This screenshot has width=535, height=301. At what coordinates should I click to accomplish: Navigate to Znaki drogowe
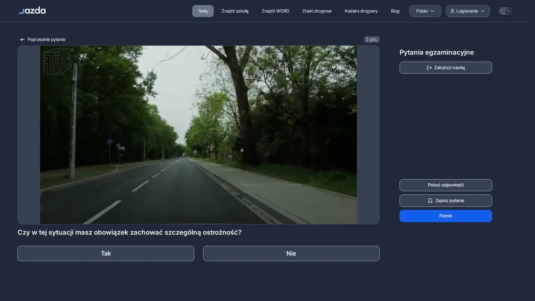[x=317, y=11]
